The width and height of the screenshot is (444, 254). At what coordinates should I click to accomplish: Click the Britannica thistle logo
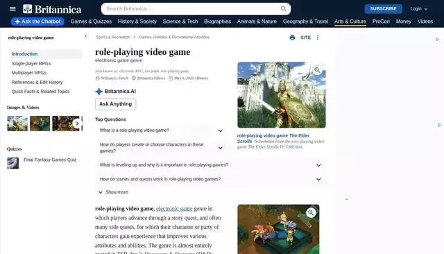28,9
